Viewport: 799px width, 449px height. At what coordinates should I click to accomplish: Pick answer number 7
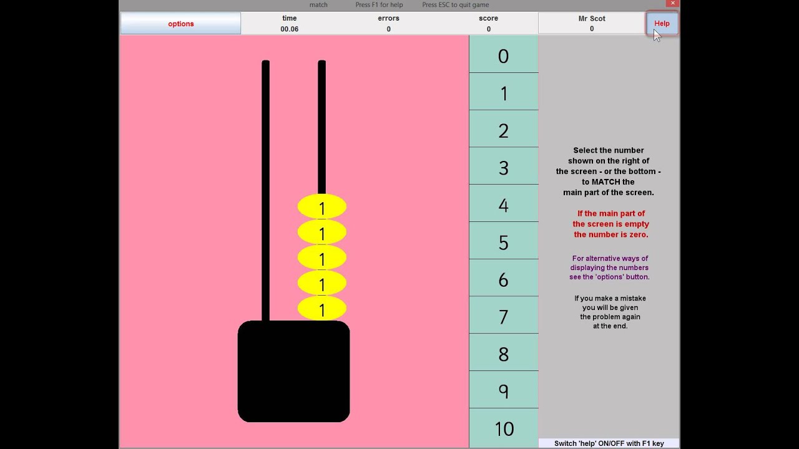pyautogui.click(x=503, y=316)
